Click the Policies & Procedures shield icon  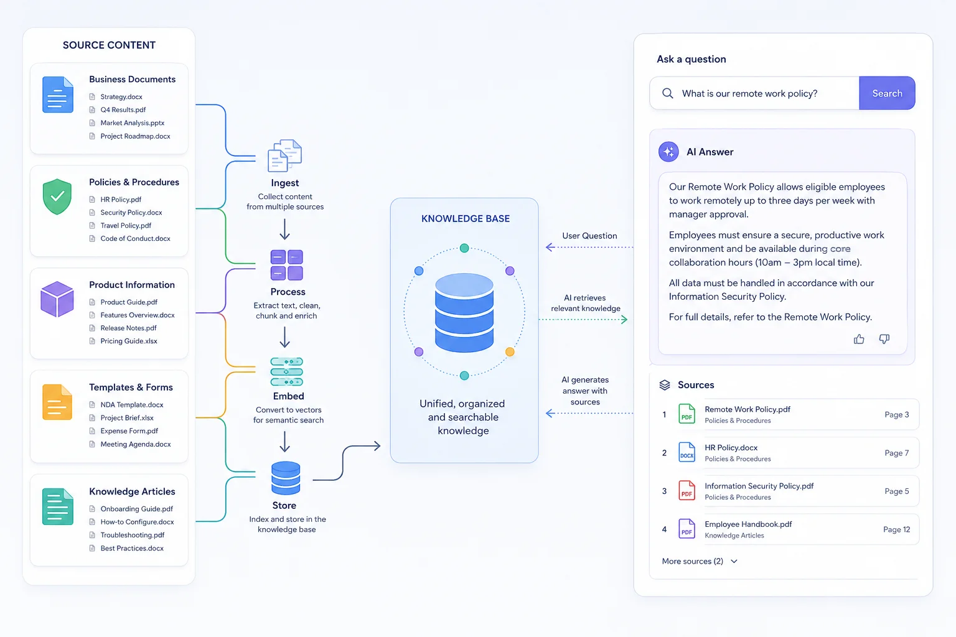click(57, 197)
